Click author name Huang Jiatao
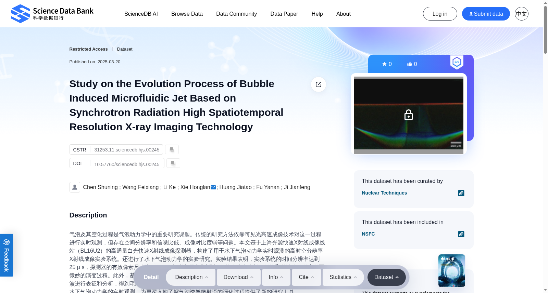Image resolution: width=548 pixels, height=293 pixels. point(235,187)
